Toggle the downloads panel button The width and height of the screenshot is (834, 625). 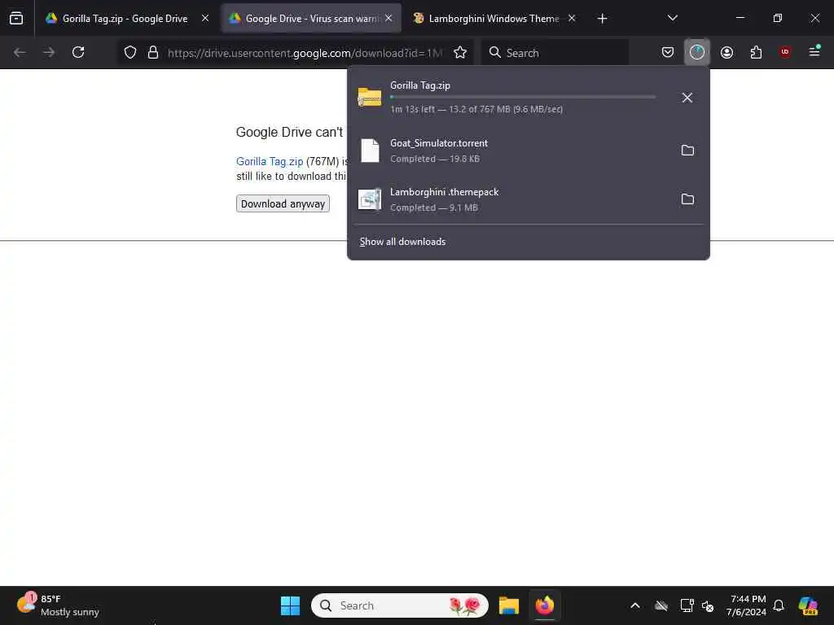point(697,53)
